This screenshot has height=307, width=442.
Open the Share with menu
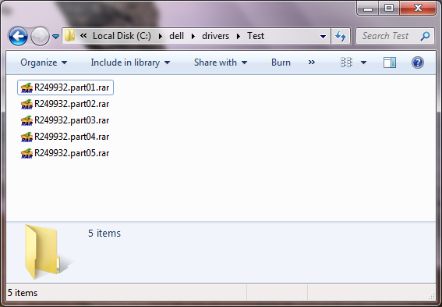(x=221, y=62)
